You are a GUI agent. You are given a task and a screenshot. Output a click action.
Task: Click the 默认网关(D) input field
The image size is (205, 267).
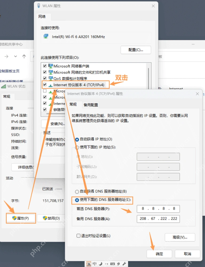(x=158, y=177)
